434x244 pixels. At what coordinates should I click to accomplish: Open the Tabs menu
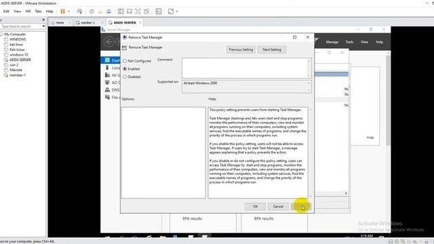38,12
